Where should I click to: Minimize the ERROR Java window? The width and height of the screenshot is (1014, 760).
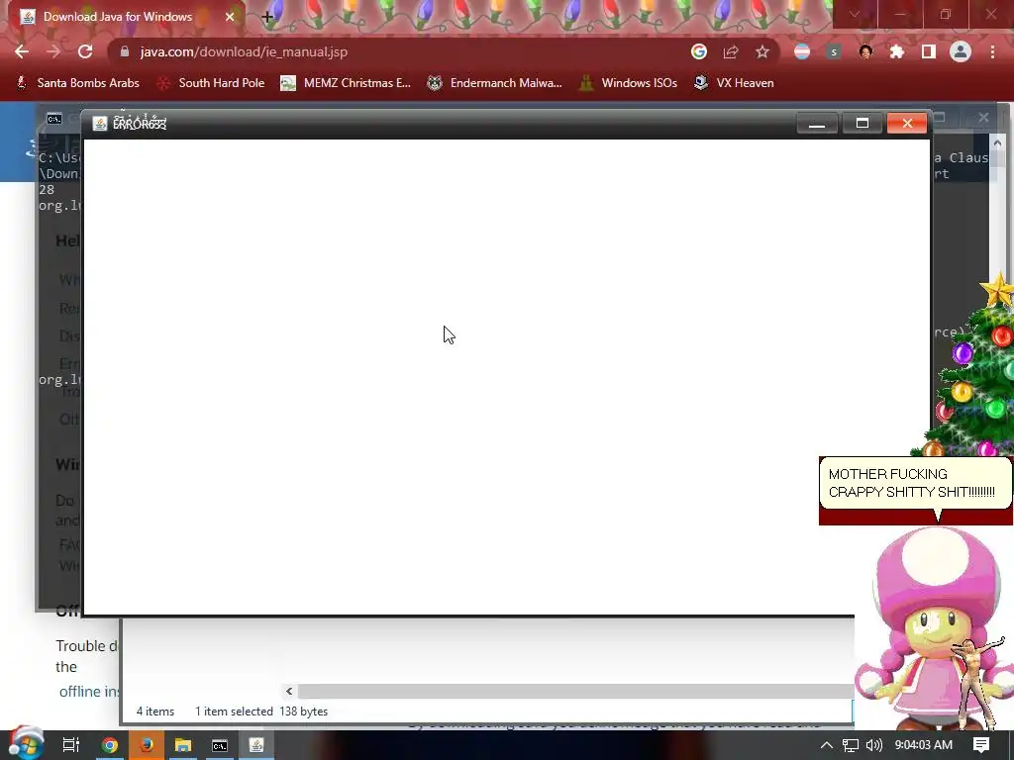[817, 123]
